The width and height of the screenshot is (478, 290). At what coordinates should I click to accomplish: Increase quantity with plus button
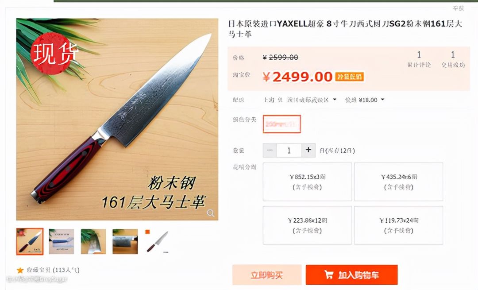click(308, 150)
